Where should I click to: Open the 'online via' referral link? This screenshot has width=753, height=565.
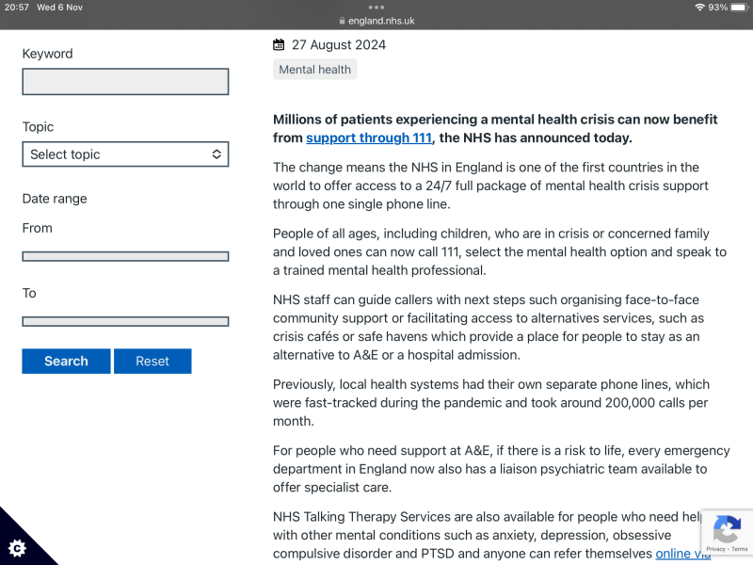point(682,554)
